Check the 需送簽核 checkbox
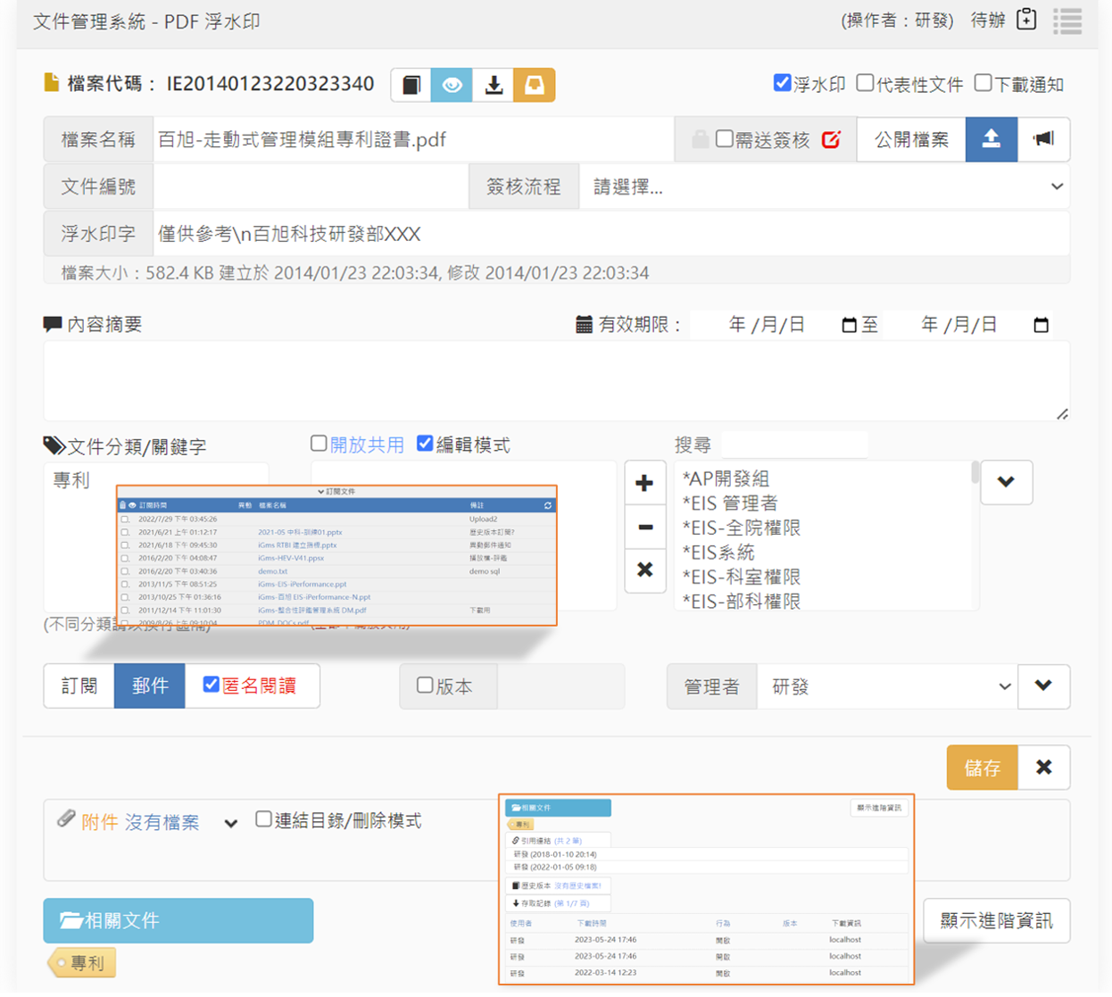Viewport: 1112px width, 997px height. pos(725,138)
